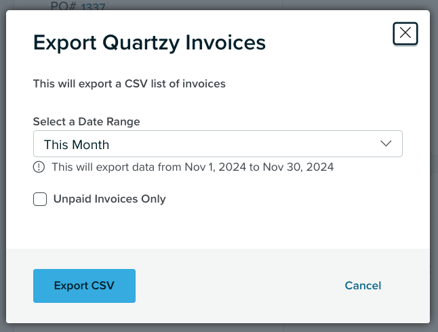
Task: Click the exclamation info icon
Action: [39, 167]
